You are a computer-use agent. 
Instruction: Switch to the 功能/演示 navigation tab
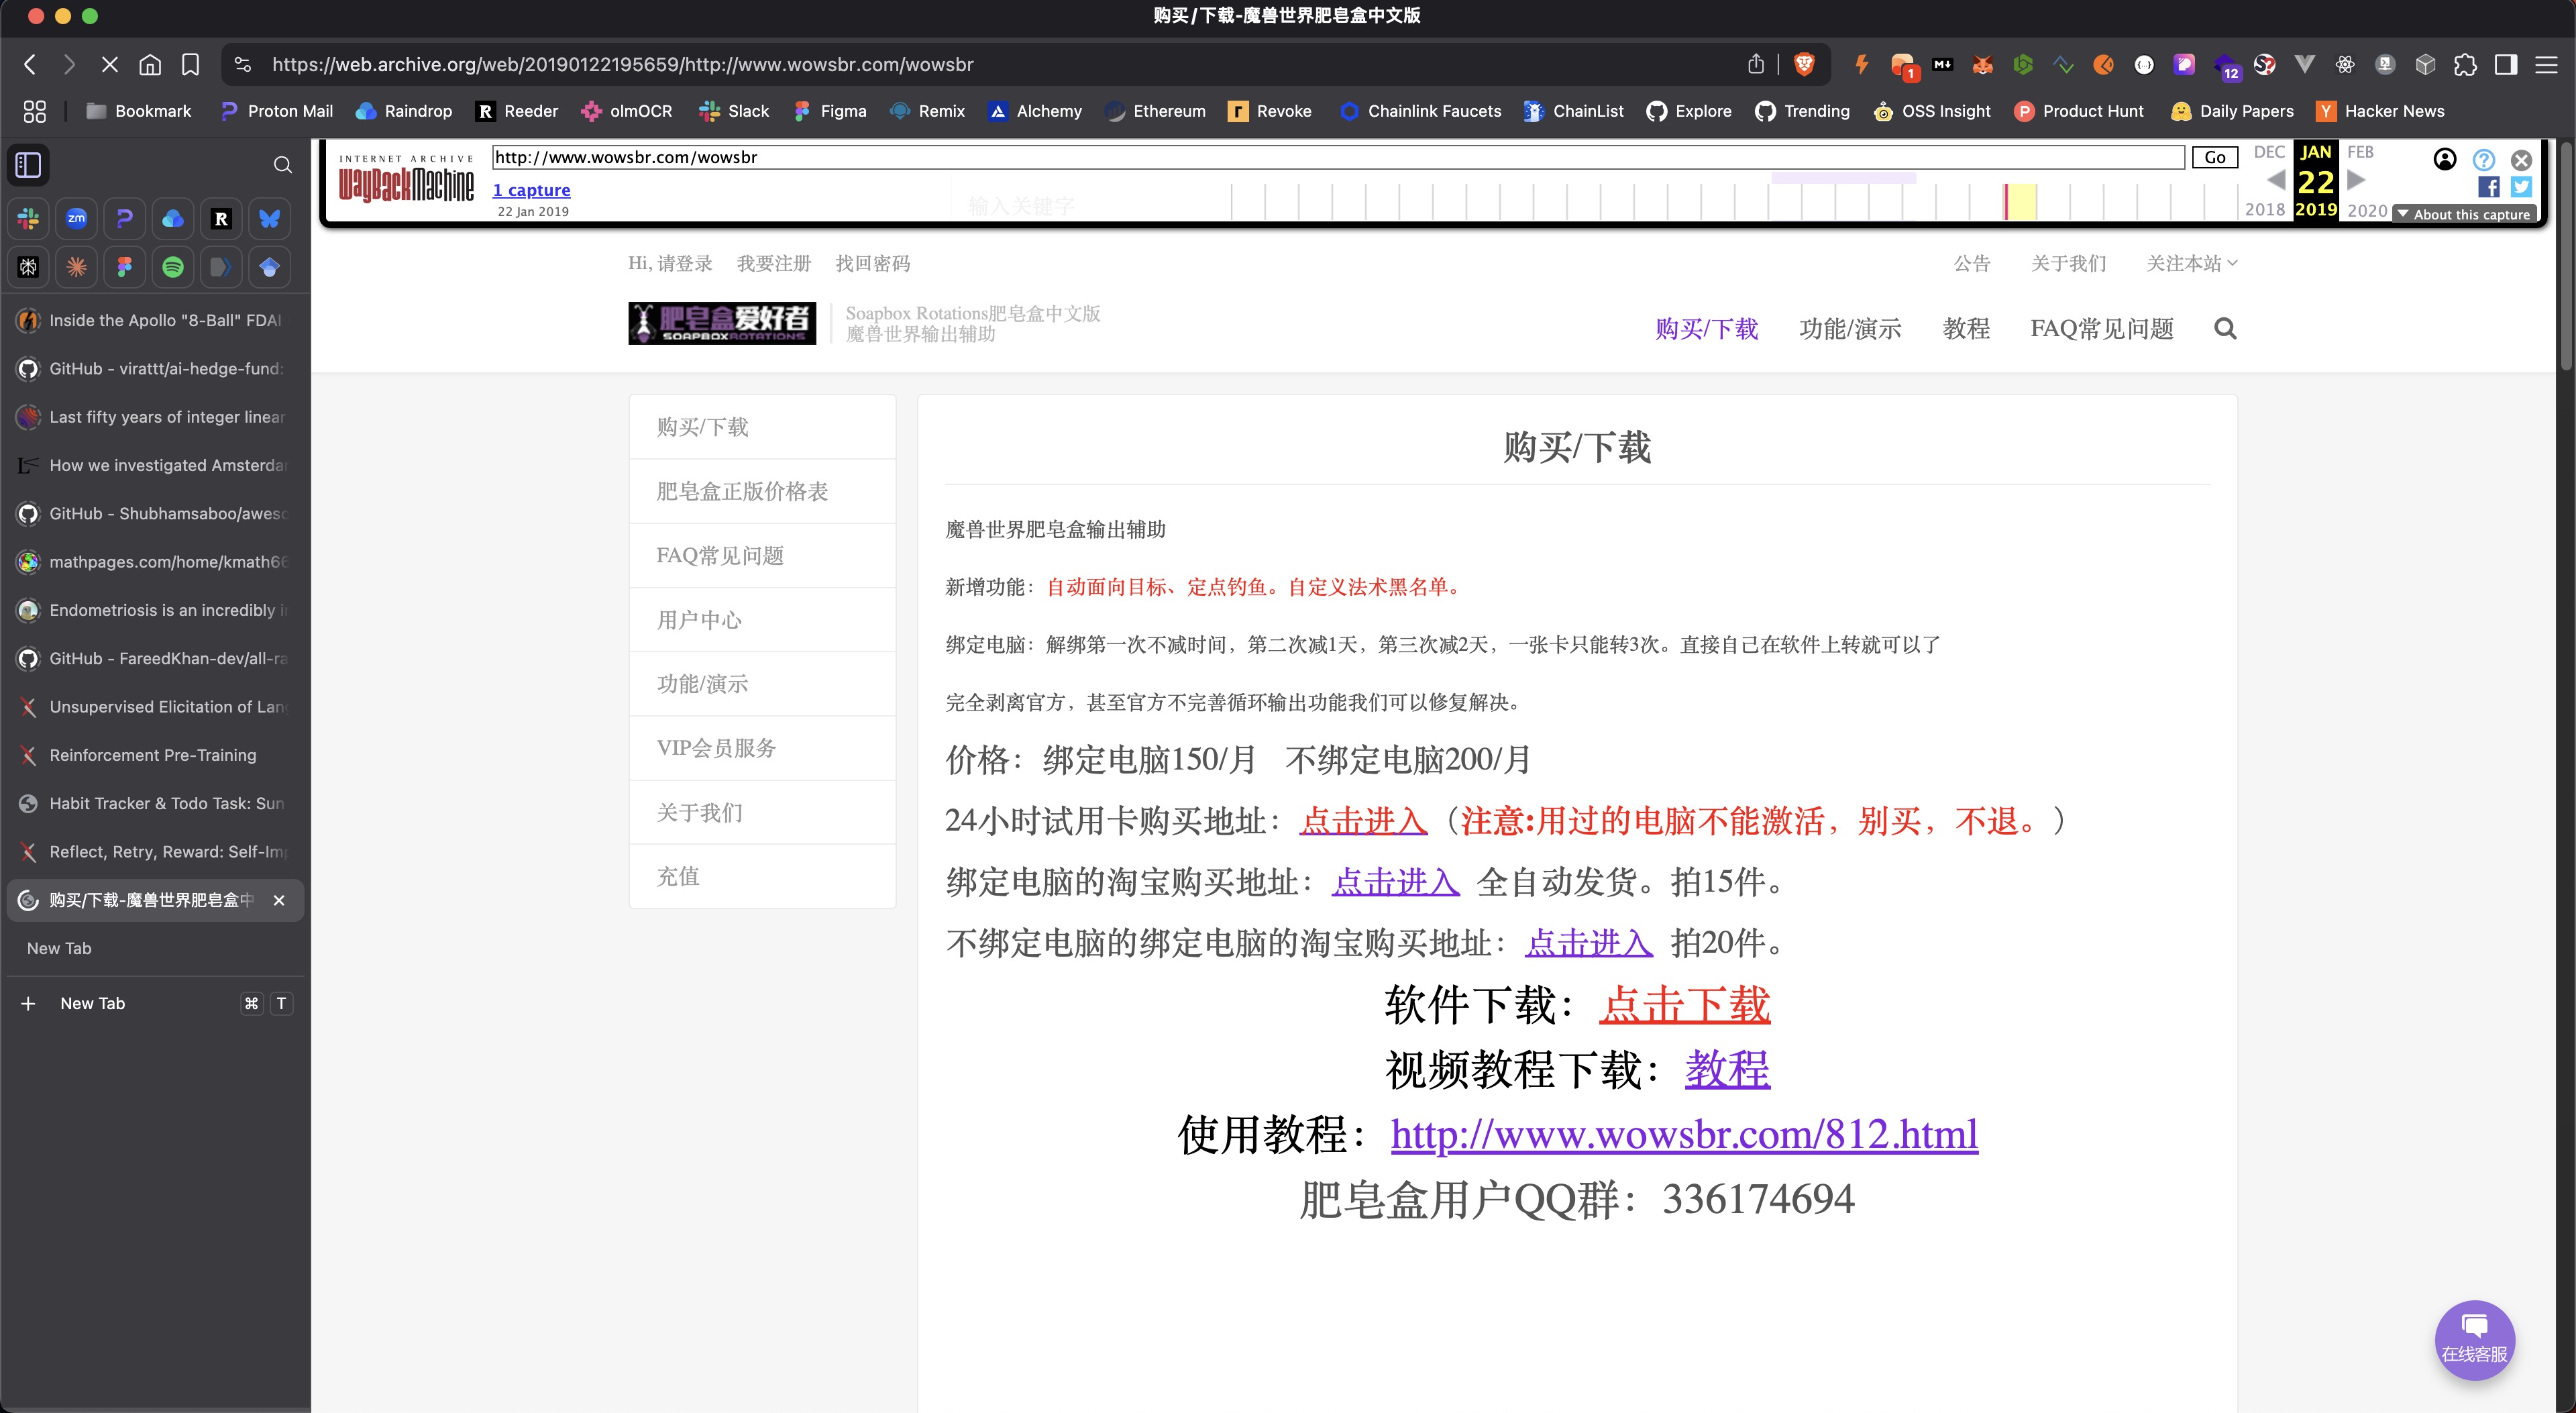[x=1850, y=329]
